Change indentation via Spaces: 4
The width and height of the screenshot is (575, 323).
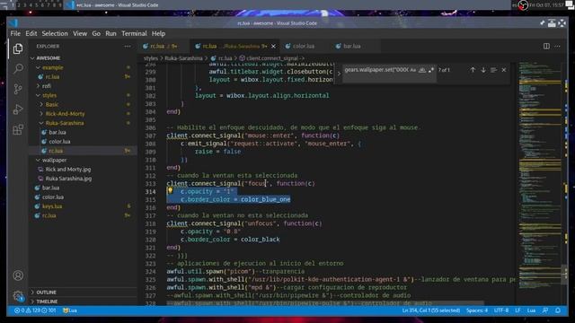(477, 310)
